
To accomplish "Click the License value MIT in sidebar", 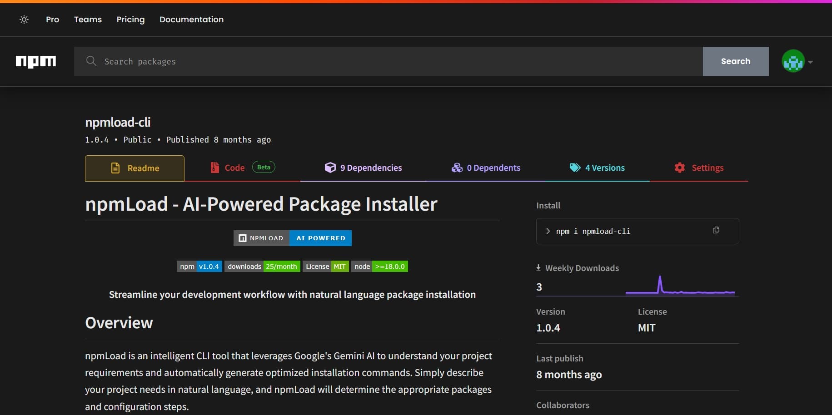I will [x=647, y=328].
